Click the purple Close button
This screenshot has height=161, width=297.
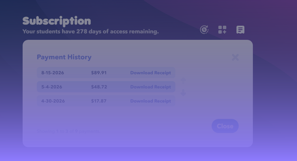[x=225, y=126]
